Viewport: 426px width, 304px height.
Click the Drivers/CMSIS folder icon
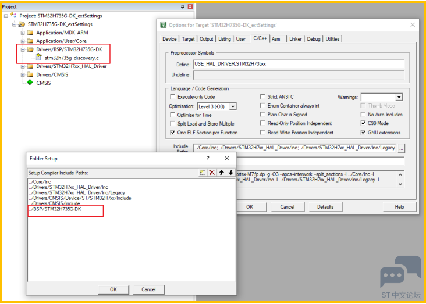[30, 74]
